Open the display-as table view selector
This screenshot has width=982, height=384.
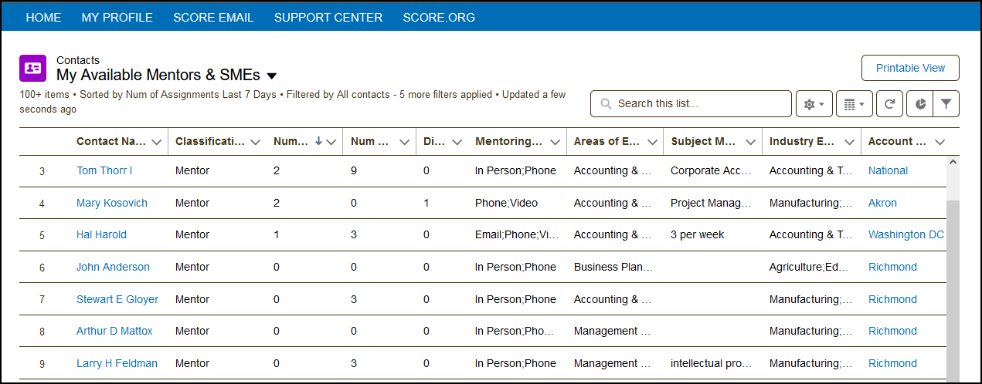pyautogui.click(x=855, y=104)
